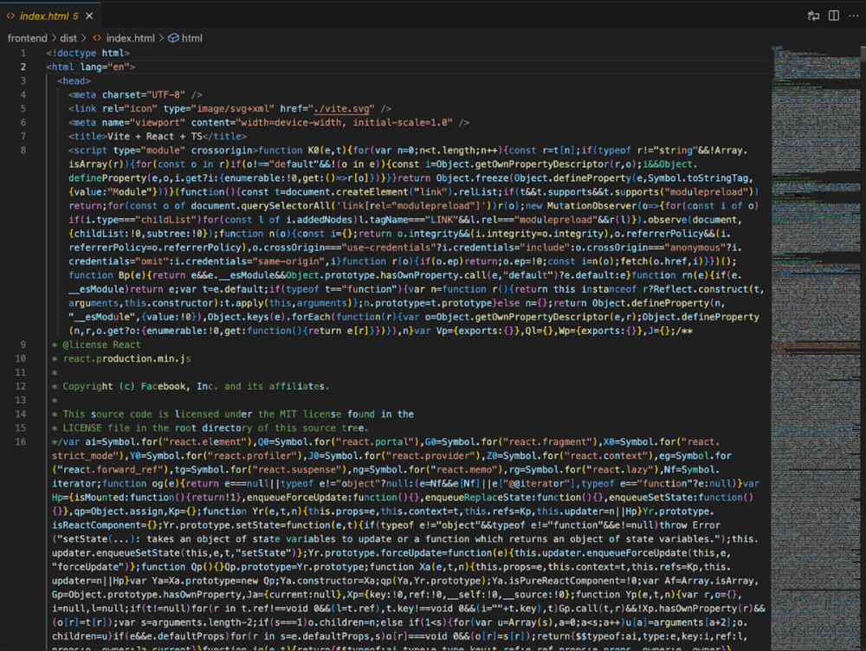Click the Symbol.for("react.element") text

click(x=176, y=442)
